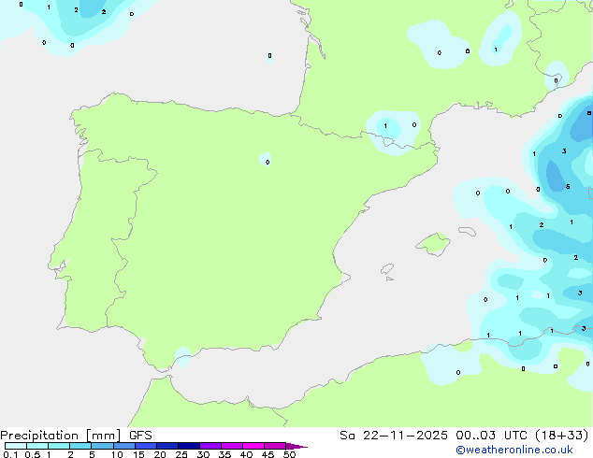Click the "Sa 22-11-2025" date text
The width and height of the screenshot is (593, 458).
394,436
